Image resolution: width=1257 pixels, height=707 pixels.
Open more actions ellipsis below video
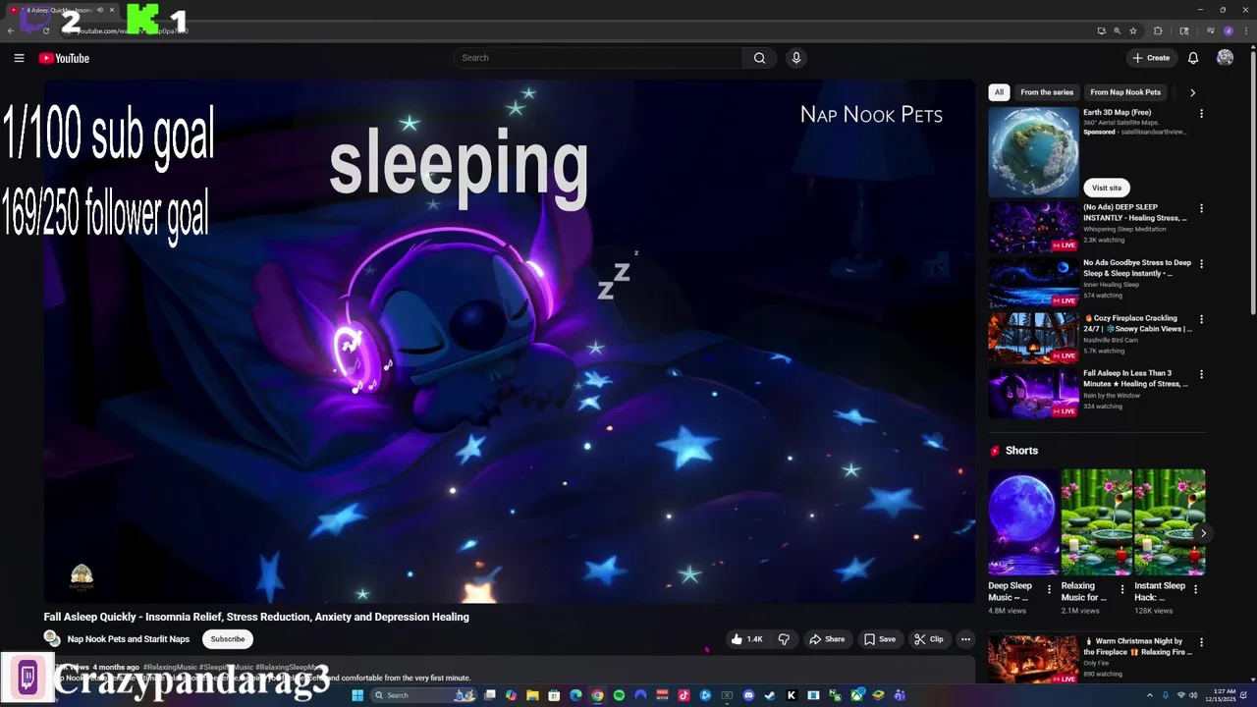(x=965, y=639)
